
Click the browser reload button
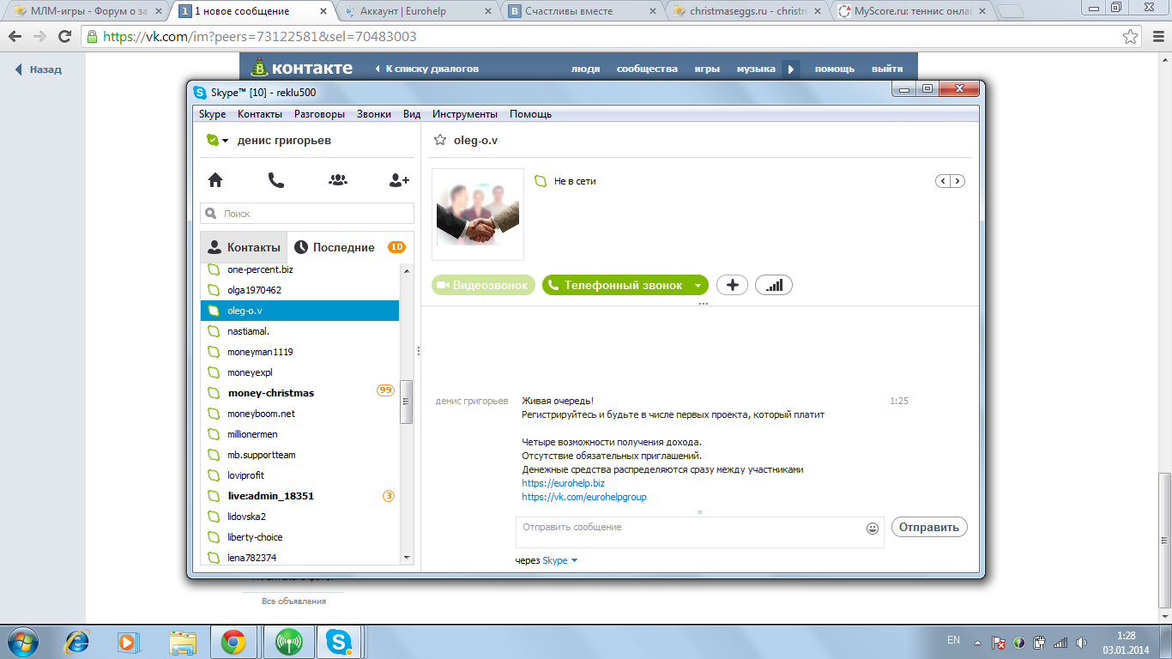coord(65,37)
